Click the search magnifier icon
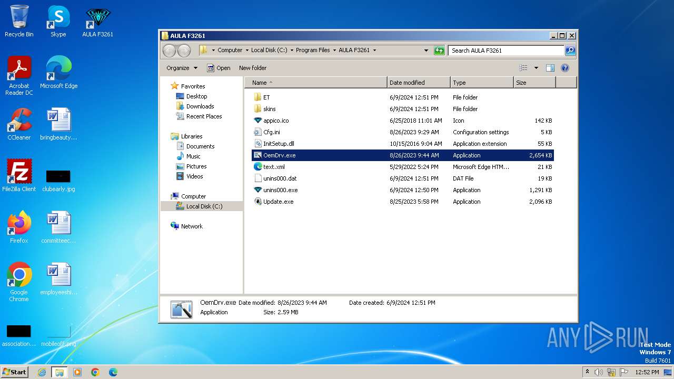Screen dimensions: 674x379 tap(570, 51)
